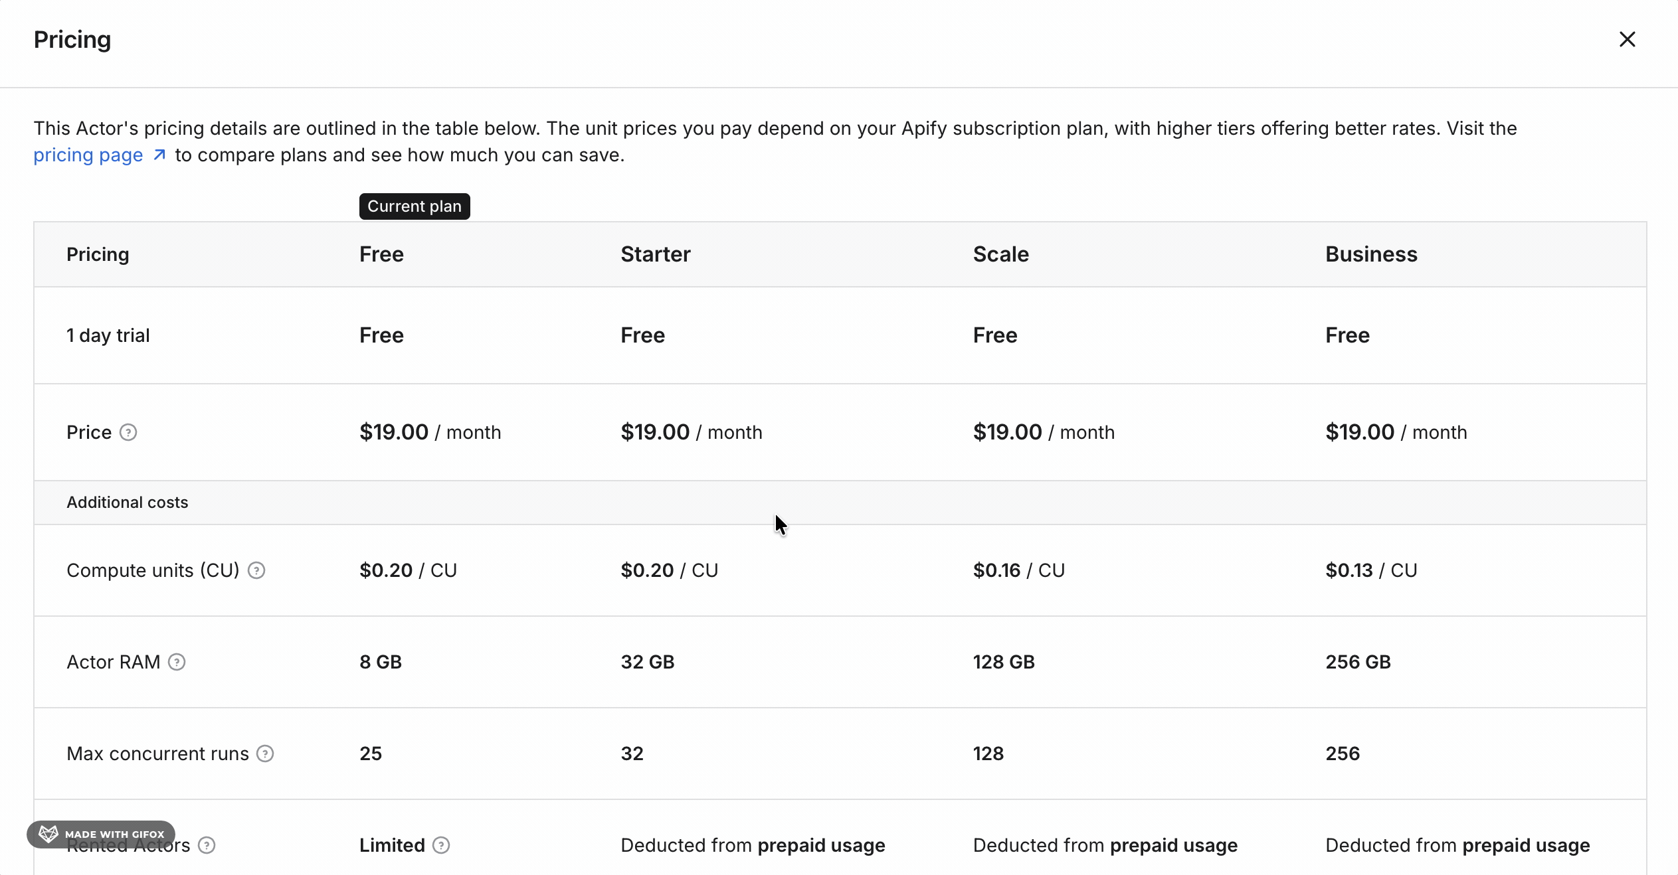Click the Actor RAM row label
This screenshot has height=875, width=1678.
pos(114,662)
